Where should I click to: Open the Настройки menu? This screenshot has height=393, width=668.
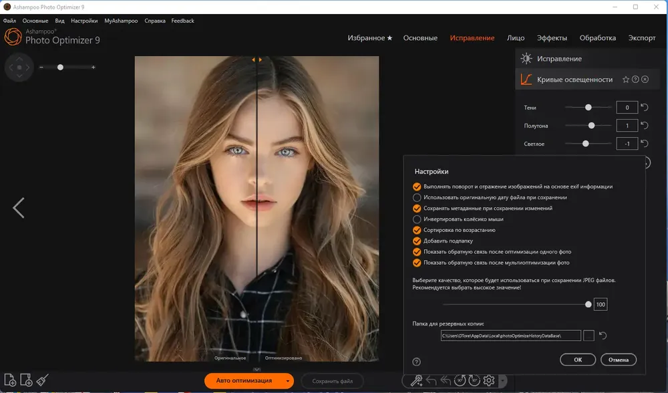point(84,21)
